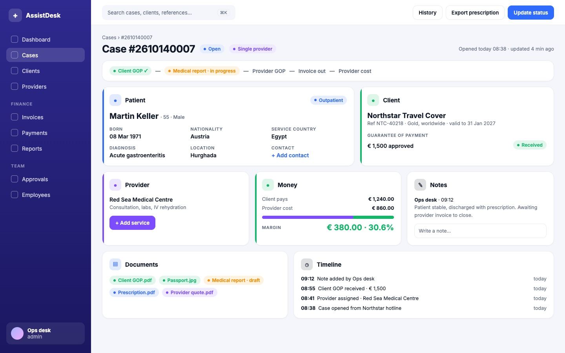This screenshot has height=353, width=565.
Task: Click the Received status badge
Action: 530,145
